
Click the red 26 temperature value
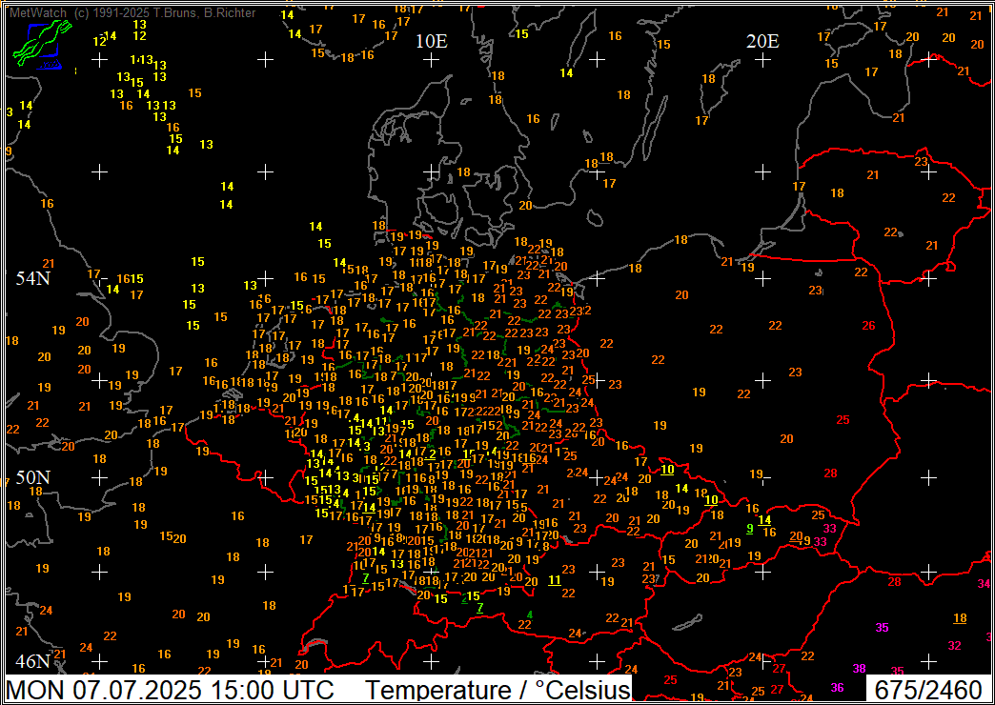tap(869, 326)
